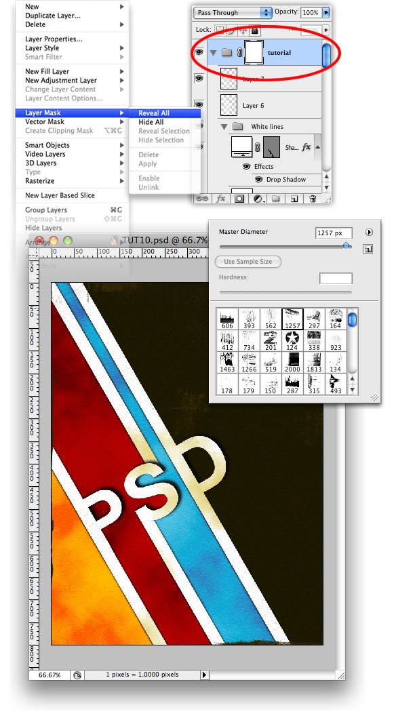
Task: Hide the tutorial group with eye icon
Action: [x=199, y=52]
